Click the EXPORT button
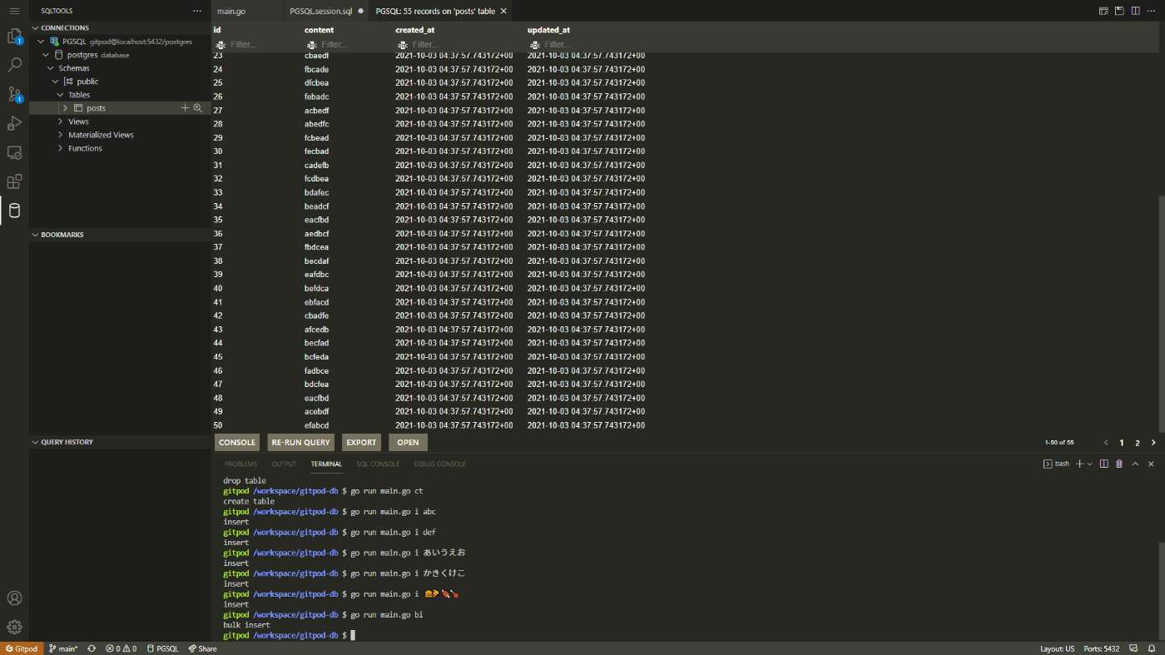Screen dimensions: 1165x655 click(361, 443)
